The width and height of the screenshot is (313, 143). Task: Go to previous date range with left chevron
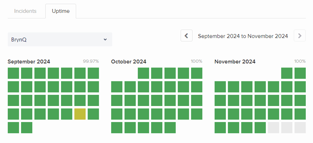tap(186, 36)
